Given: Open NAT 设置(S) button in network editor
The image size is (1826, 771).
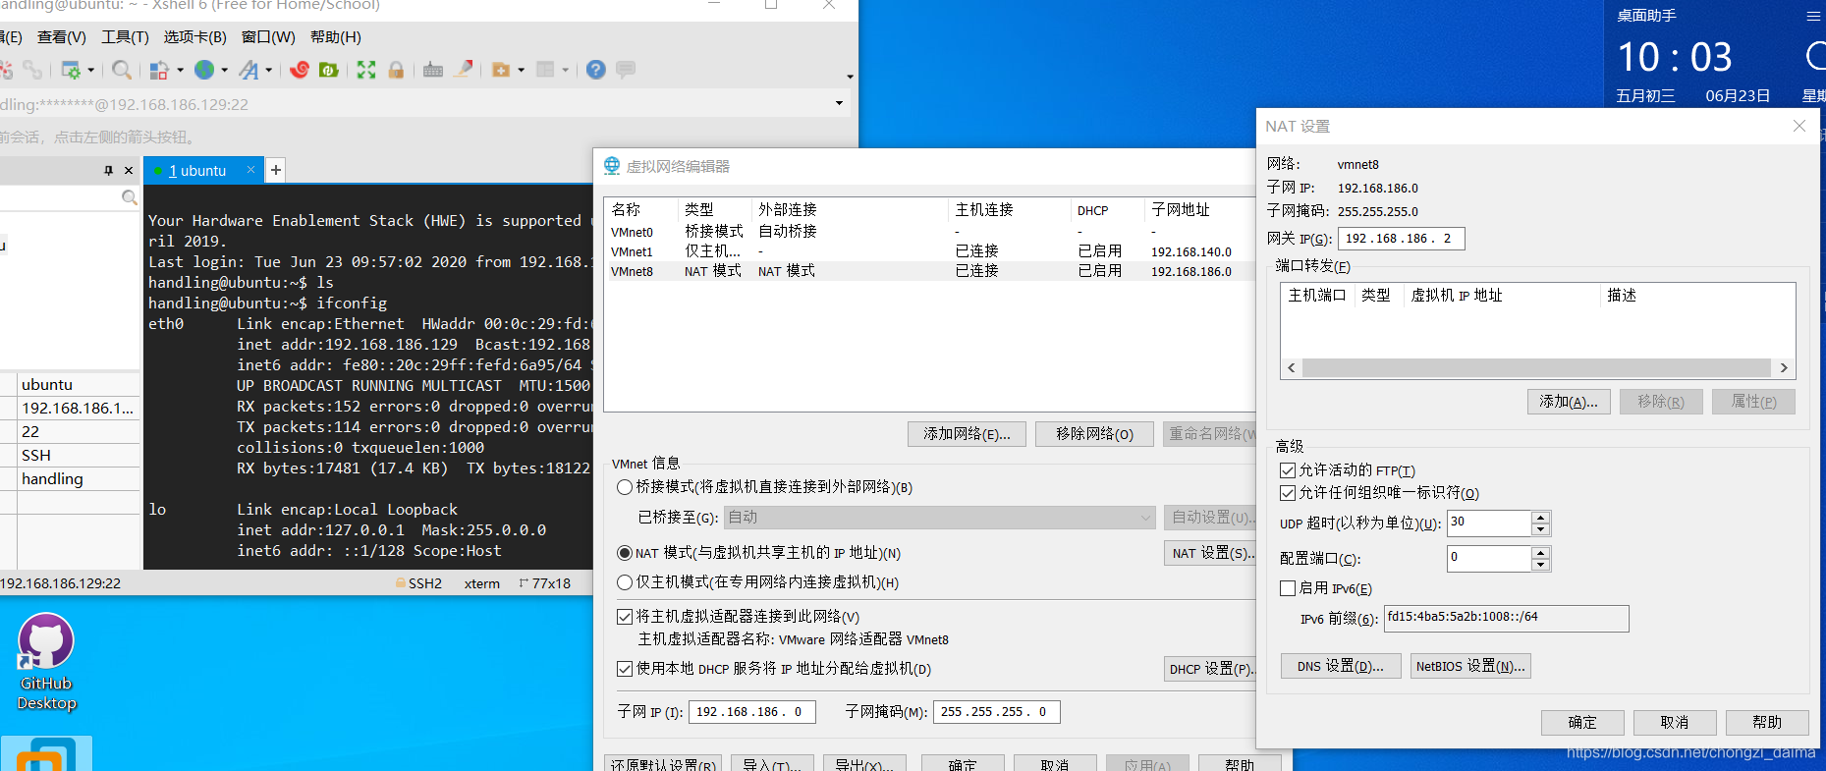Looking at the screenshot, I should click(x=1210, y=553).
